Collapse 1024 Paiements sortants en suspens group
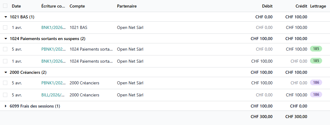This screenshot has height=125, width=330. (6, 39)
